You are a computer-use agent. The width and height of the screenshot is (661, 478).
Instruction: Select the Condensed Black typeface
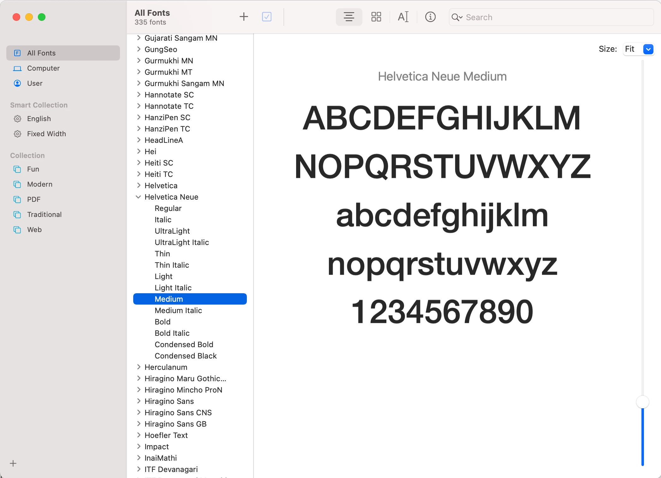(x=186, y=356)
